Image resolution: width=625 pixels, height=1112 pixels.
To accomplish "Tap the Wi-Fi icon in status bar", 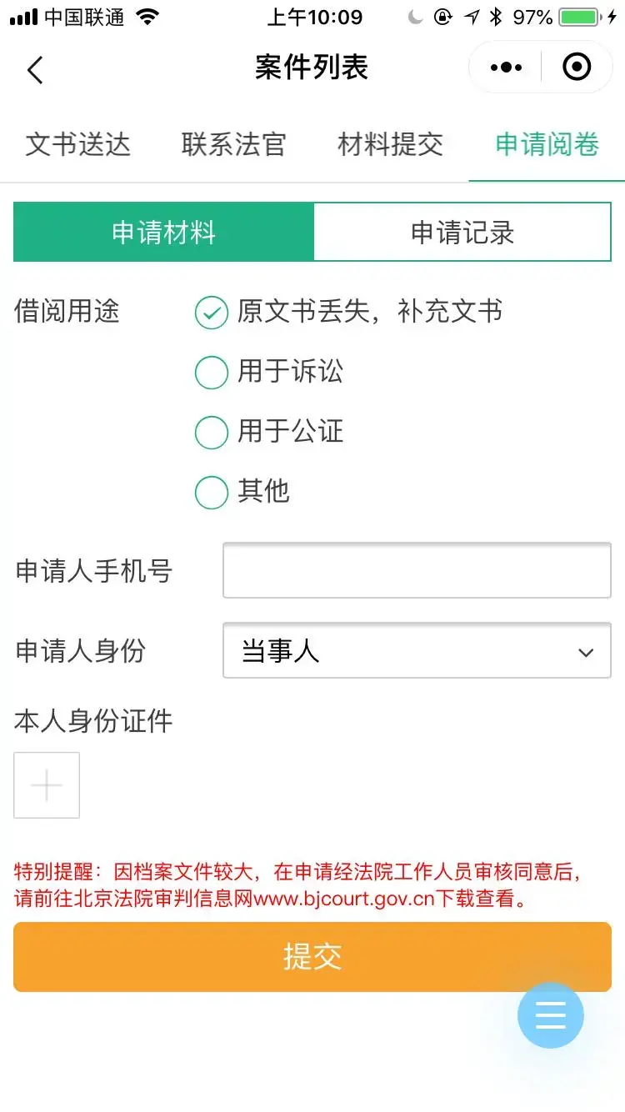I will click(147, 17).
